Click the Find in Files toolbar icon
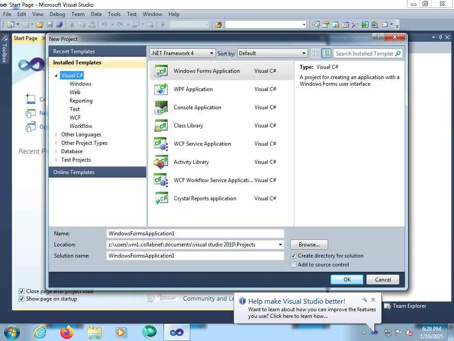This screenshot has height=341, width=454. click(219, 25)
